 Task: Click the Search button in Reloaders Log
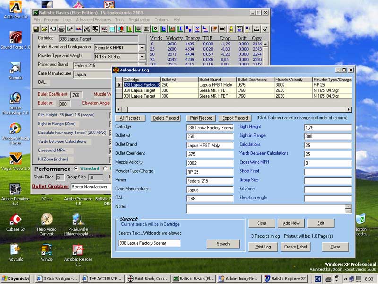[x=223, y=244]
